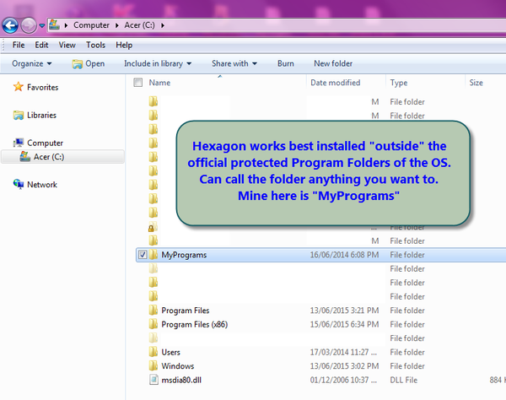Click the msdia80.dll file name
The height and width of the screenshot is (400, 506).
[181, 380]
